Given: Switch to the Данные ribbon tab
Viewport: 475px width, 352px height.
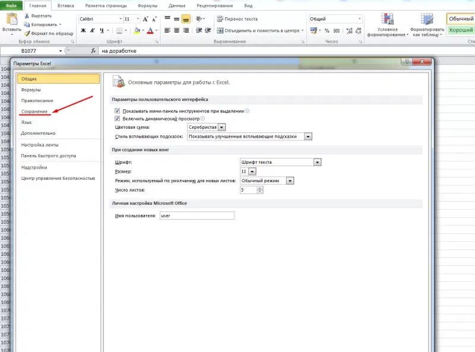Looking at the screenshot, I should point(177,5).
